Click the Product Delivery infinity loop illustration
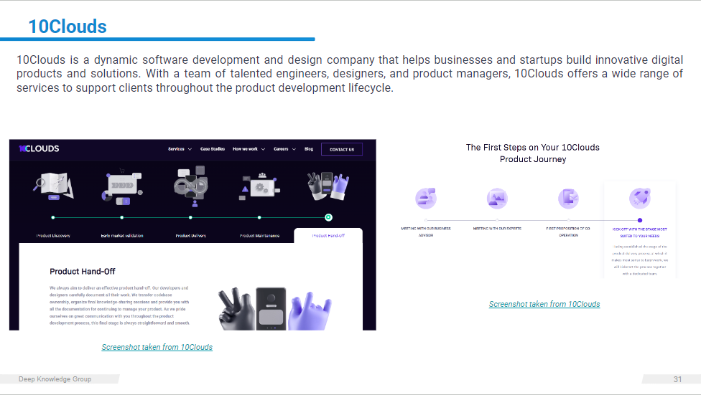This screenshot has height=395, width=701. (190, 184)
